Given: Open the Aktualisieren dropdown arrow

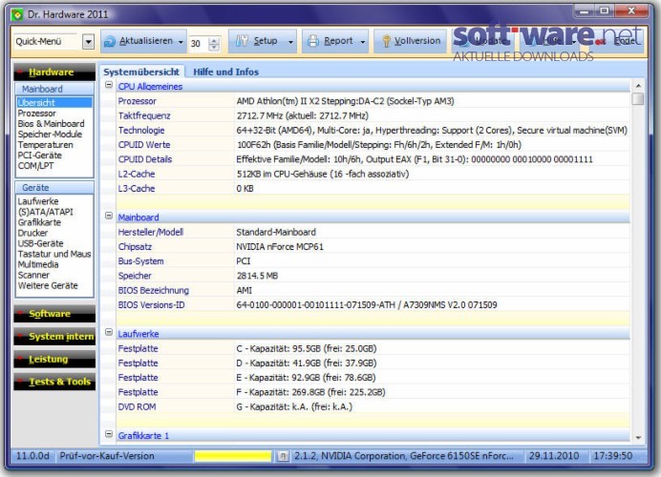Looking at the screenshot, I should (181, 42).
